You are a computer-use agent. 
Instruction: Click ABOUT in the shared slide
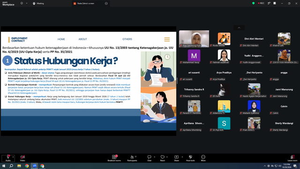(82, 39)
